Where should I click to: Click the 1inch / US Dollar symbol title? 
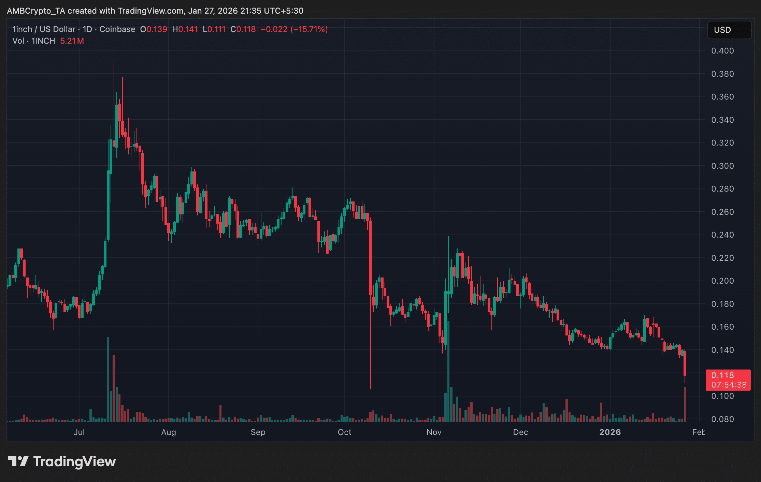coord(44,29)
